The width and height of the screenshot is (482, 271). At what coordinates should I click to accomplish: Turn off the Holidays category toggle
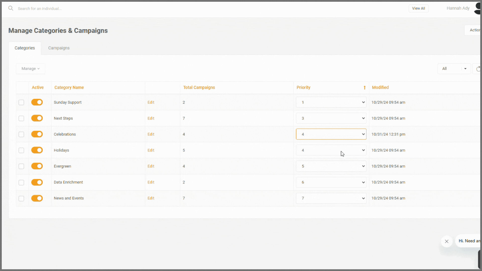(x=37, y=150)
